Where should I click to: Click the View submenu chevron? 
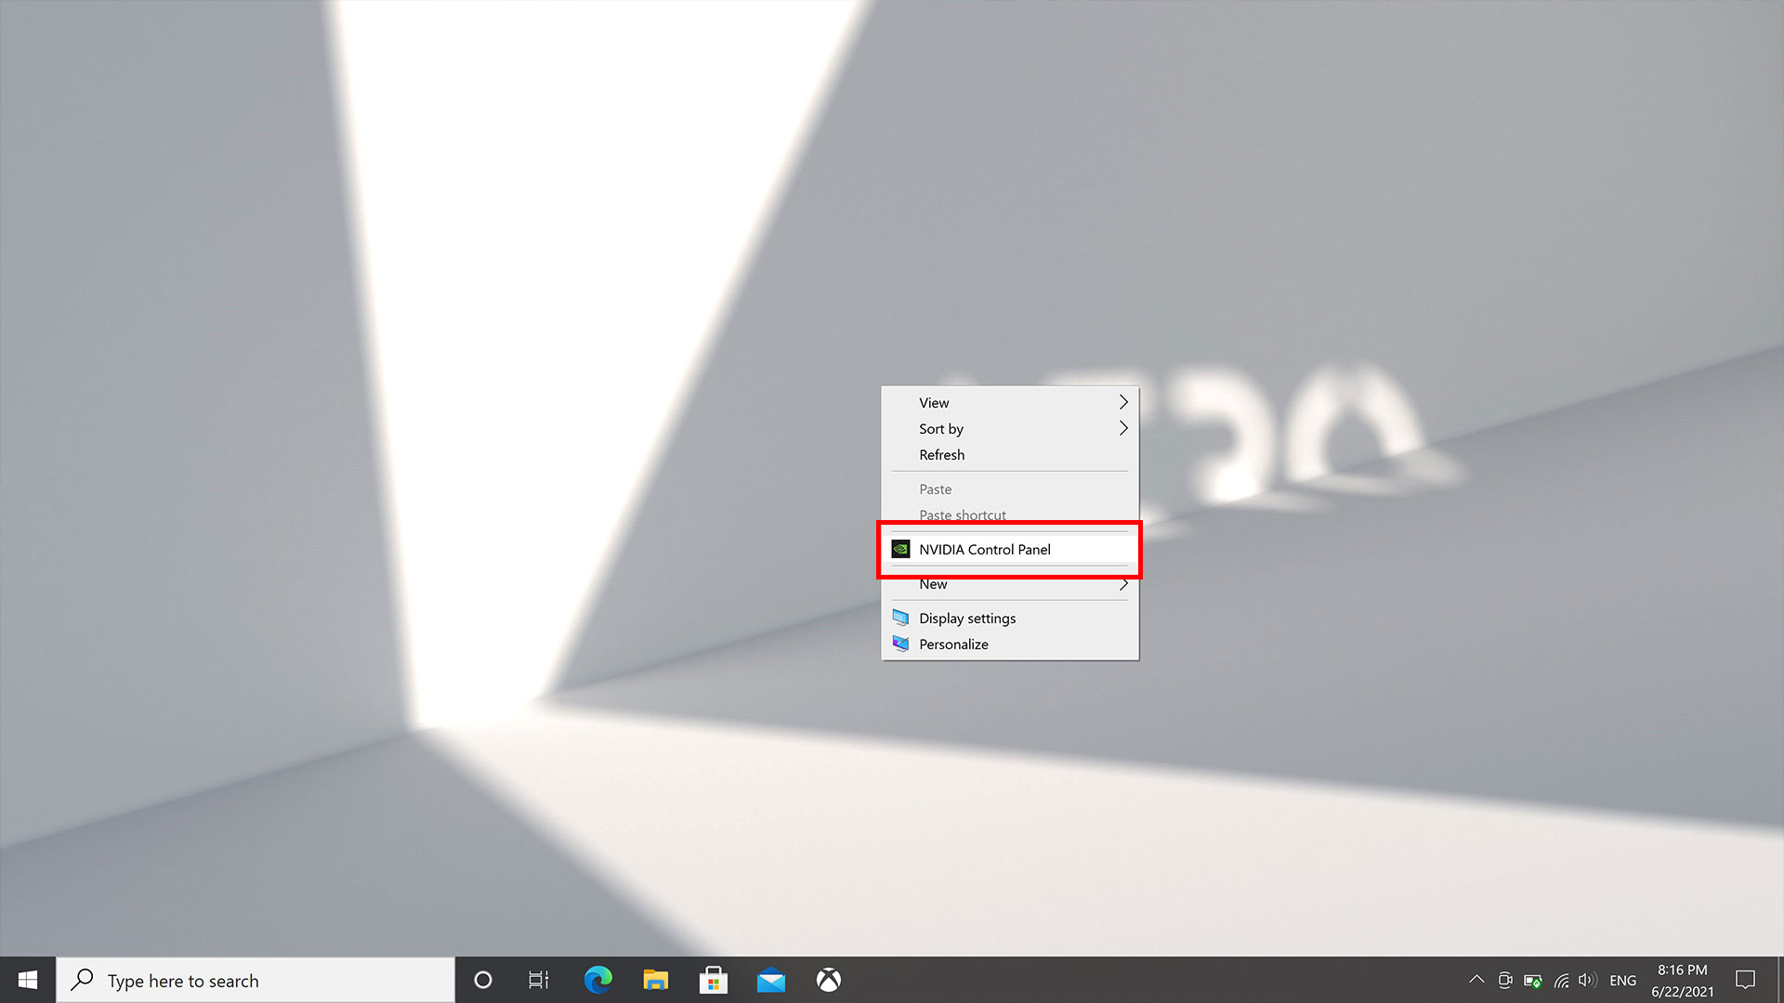(x=1123, y=402)
